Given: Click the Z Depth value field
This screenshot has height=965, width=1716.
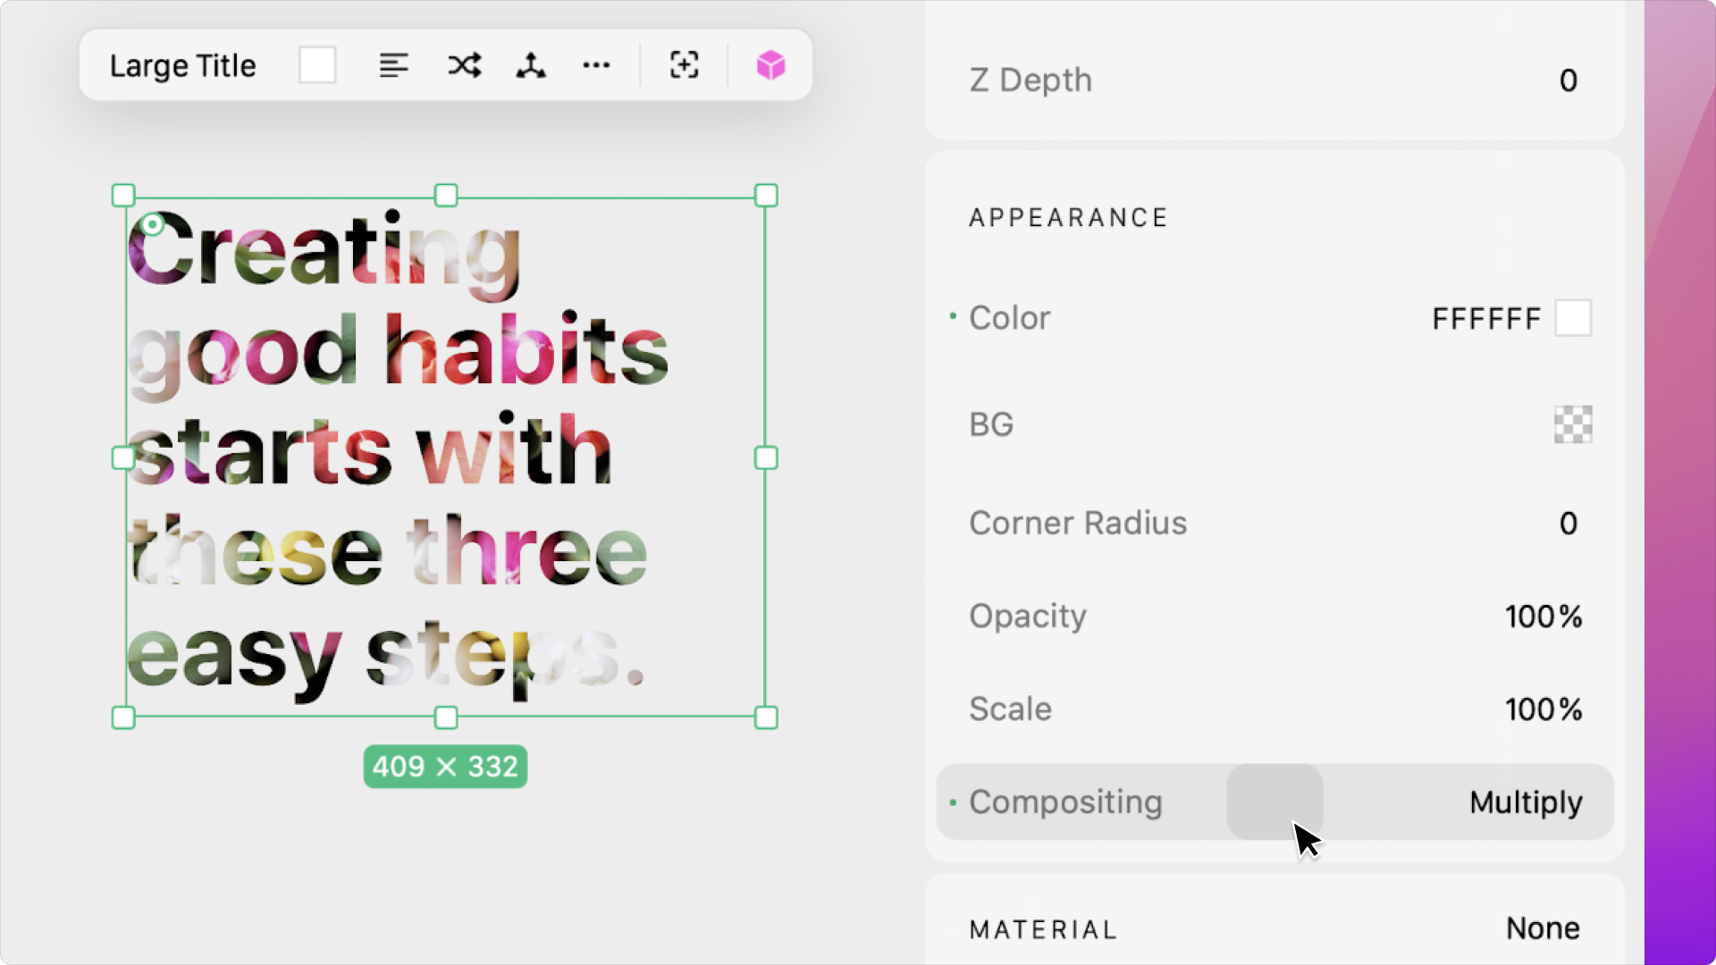Looking at the screenshot, I should point(1568,80).
